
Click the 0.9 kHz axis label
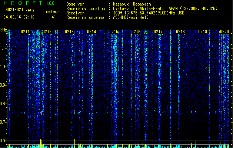pyautogui.click(x=3, y=85)
